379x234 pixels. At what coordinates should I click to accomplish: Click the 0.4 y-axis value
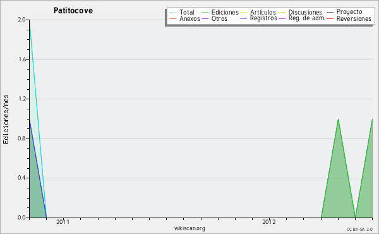[x=21, y=178]
